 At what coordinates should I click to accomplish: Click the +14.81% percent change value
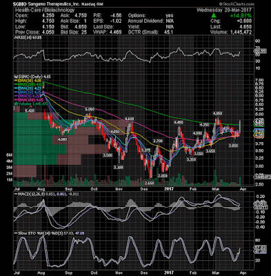point(241,16)
